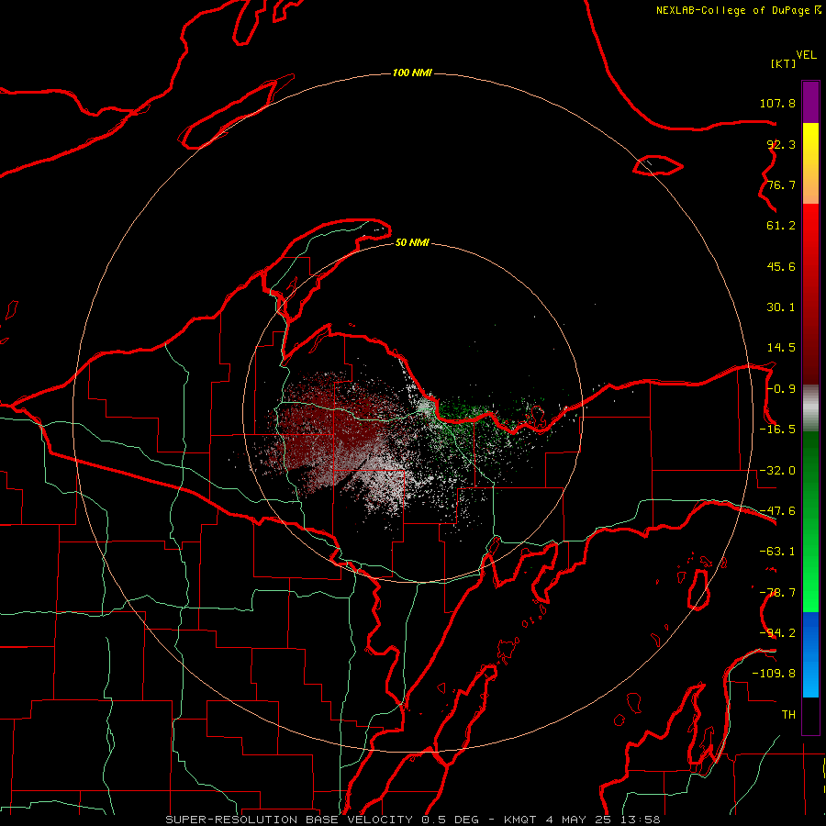This screenshot has height=826, width=826.
Task: Click the 61.2 legend value
Action: (781, 226)
